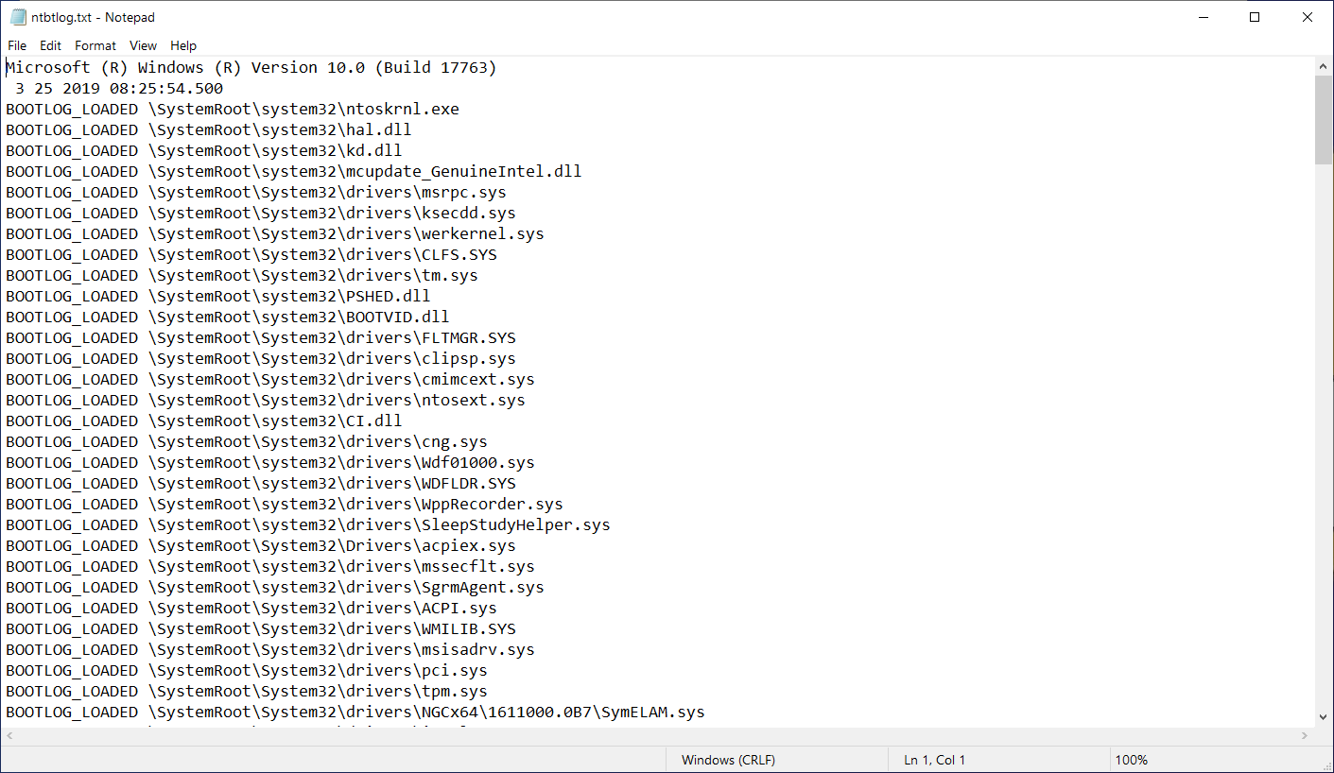1334x773 pixels.
Task: Click the clipsp.sys log line
Action: pyautogui.click(x=261, y=359)
